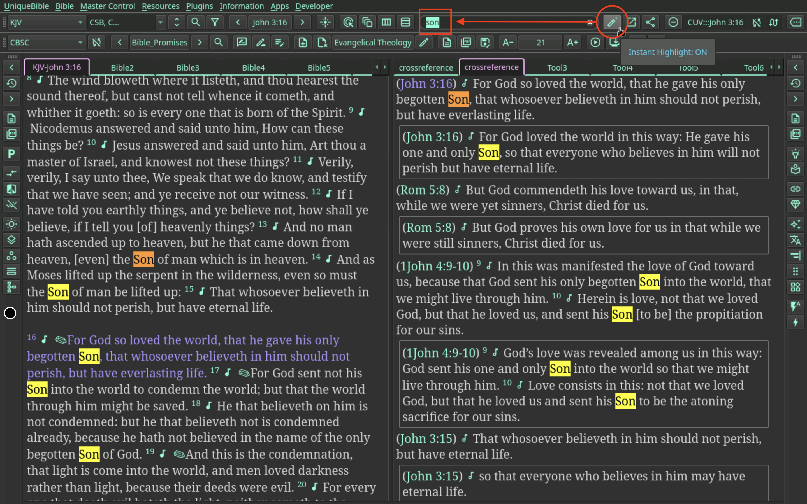Viewport: 807px width, 504px height.
Task: Open the CBSC commentary dropdown
Action: click(47, 42)
